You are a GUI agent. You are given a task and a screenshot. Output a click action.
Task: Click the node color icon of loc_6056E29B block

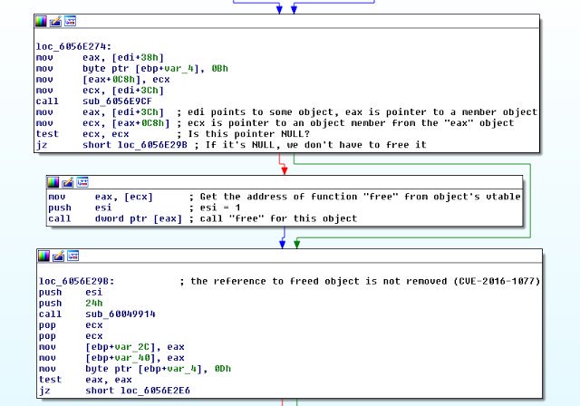tap(43, 258)
